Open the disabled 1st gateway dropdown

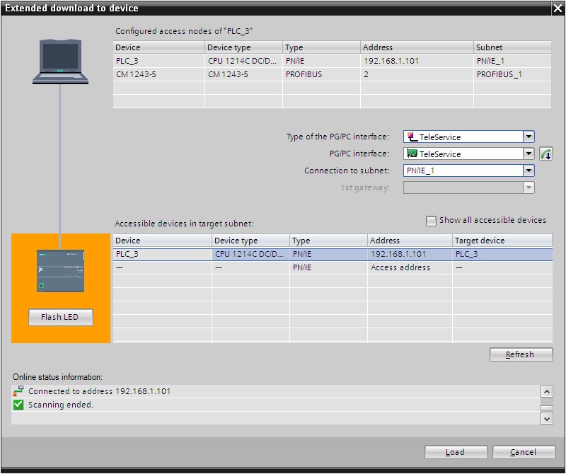point(529,187)
